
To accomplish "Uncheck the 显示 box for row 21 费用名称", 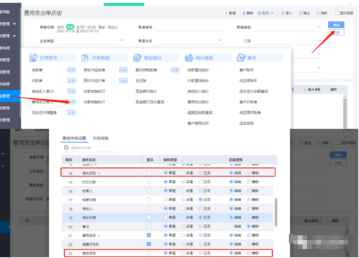I will coord(149,235).
